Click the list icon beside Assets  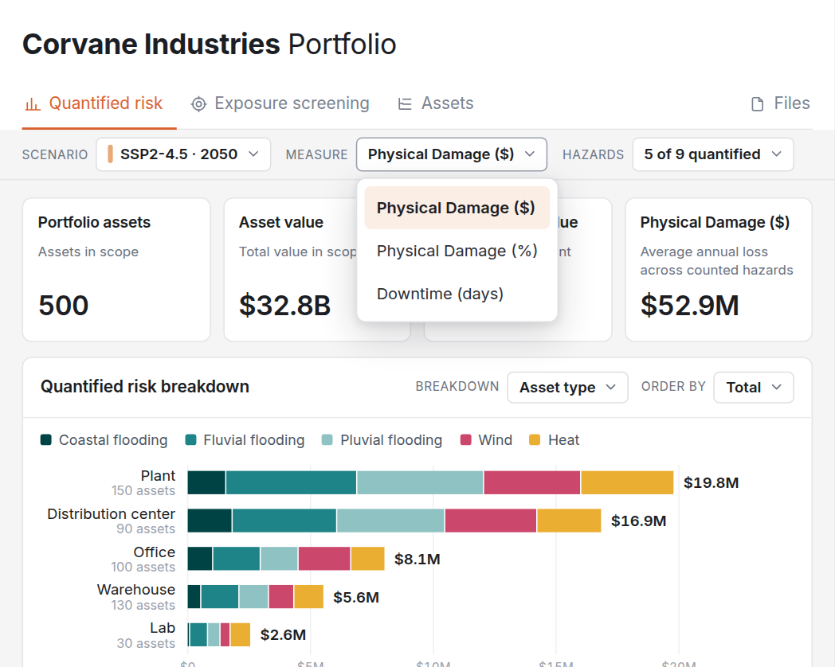click(x=405, y=103)
